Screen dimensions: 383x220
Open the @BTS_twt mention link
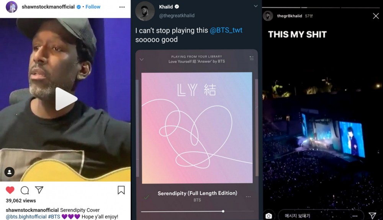226,30
